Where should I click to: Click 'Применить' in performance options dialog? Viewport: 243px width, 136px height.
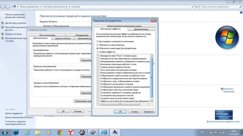(x=149, y=112)
